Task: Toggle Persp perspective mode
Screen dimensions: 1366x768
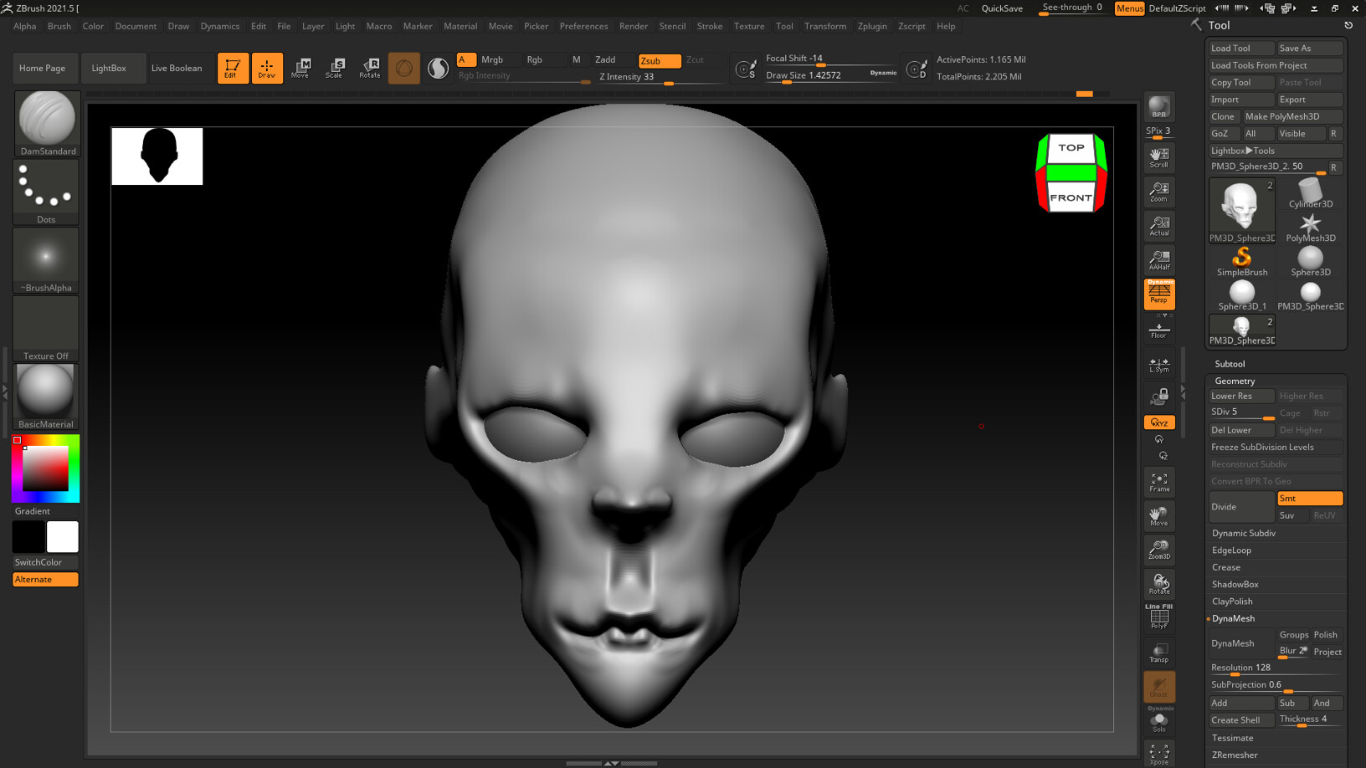Action: tap(1159, 294)
